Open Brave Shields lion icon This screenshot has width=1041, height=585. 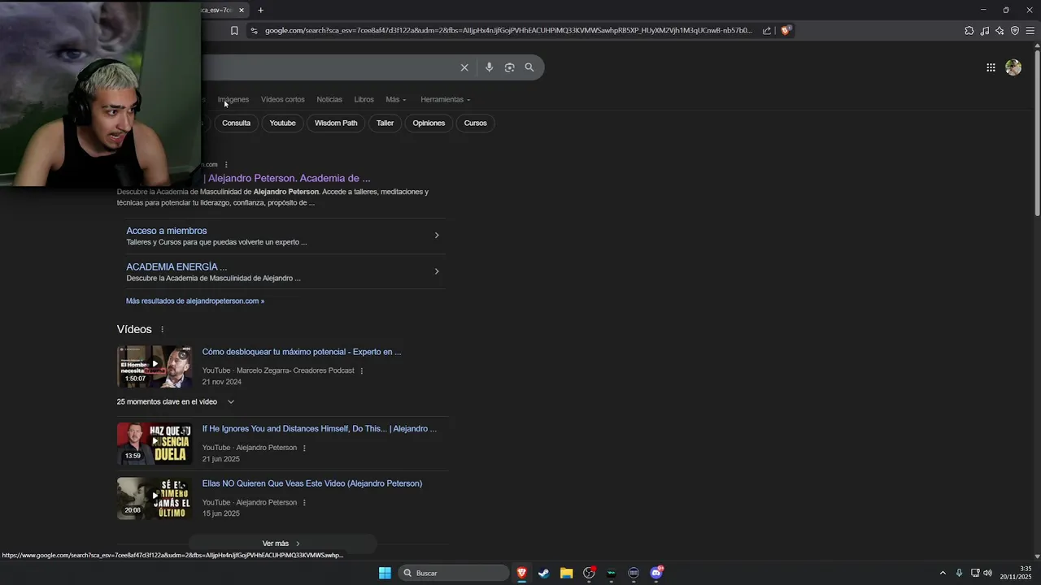point(786,31)
